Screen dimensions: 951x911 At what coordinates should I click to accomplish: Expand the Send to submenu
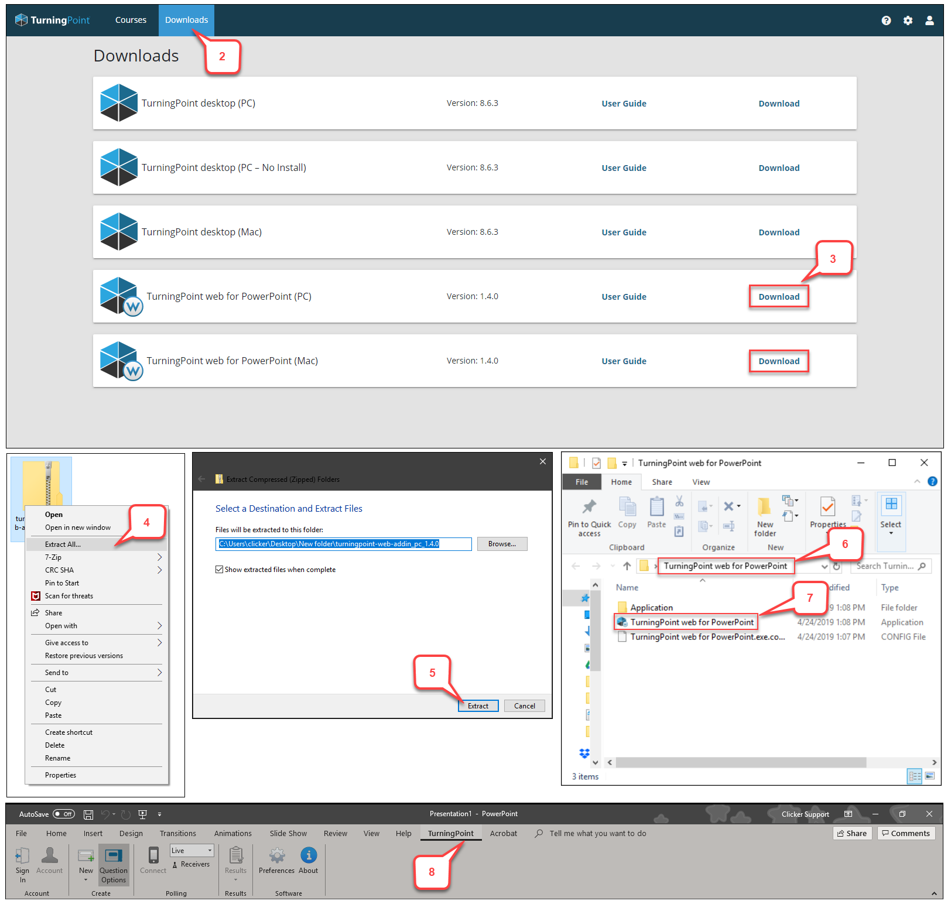(x=159, y=673)
